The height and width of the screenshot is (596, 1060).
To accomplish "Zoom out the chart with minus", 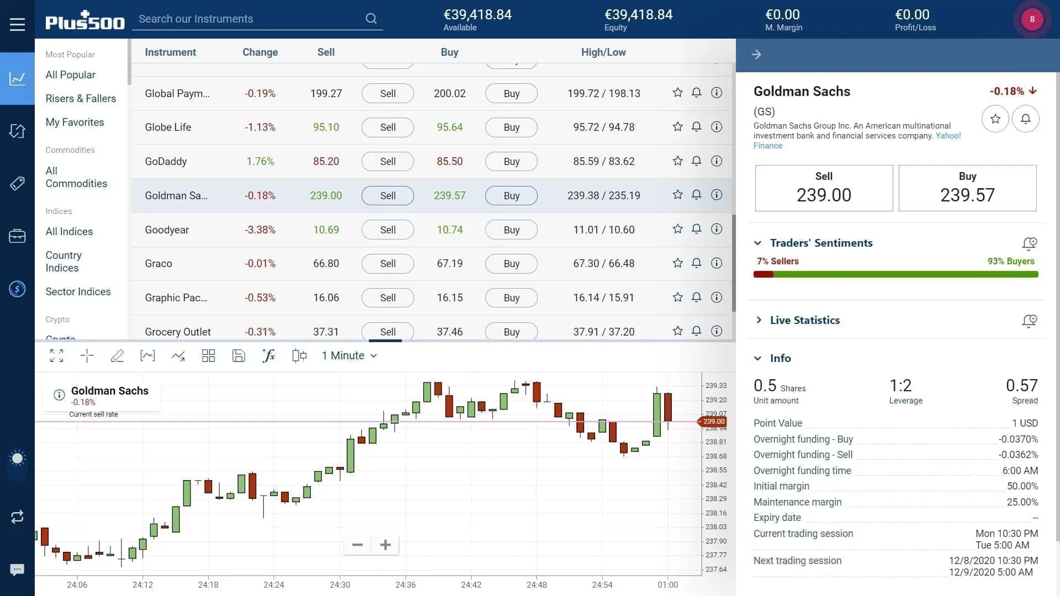I will (357, 545).
